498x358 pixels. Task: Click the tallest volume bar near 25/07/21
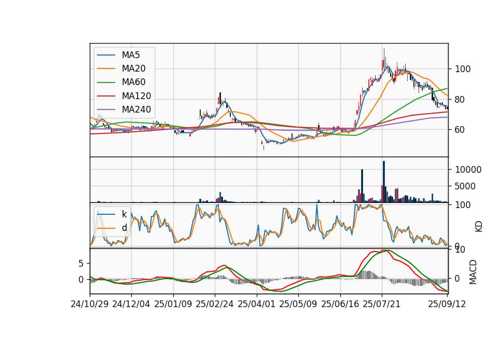(384, 182)
